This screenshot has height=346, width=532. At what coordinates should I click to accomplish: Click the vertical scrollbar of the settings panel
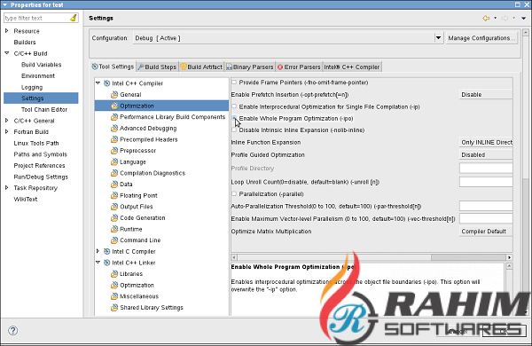point(526,173)
